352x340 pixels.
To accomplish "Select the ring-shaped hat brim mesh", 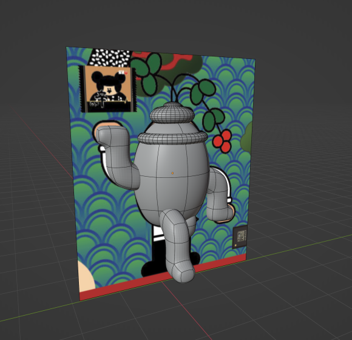I will (x=172, y=137).
